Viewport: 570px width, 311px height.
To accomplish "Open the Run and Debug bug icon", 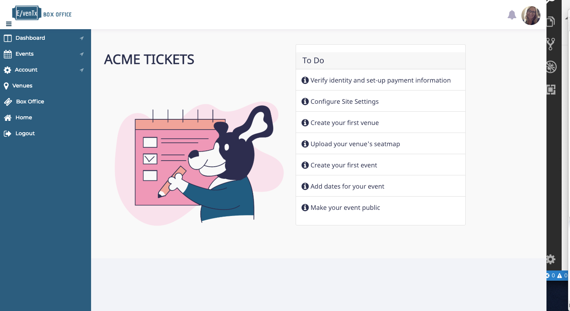I will [551, 67].
